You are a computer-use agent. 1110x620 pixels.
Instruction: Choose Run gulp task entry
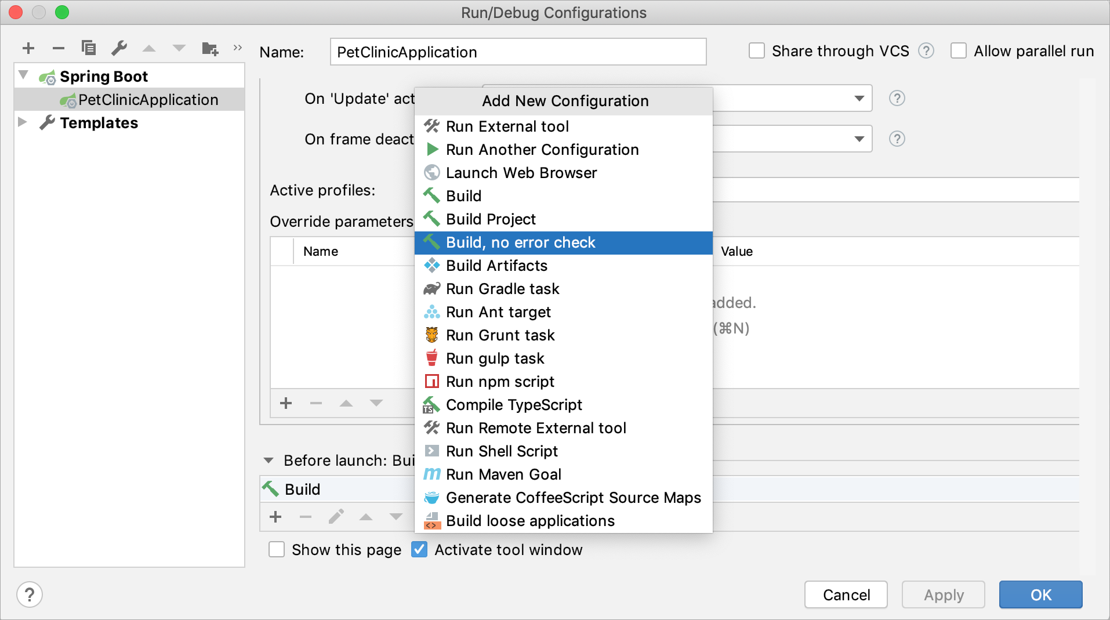point(564,358)
